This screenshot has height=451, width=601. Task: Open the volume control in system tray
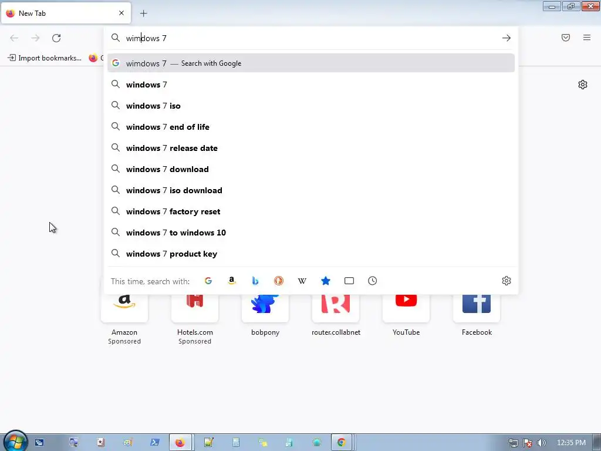[x=541, y=443]
